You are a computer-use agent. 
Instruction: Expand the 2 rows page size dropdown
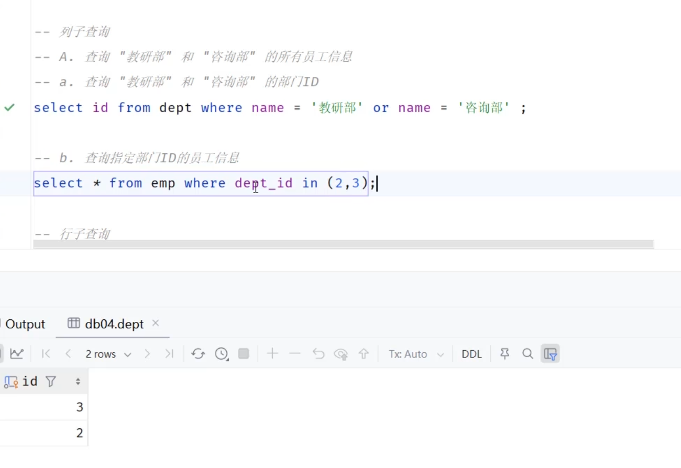108,354
